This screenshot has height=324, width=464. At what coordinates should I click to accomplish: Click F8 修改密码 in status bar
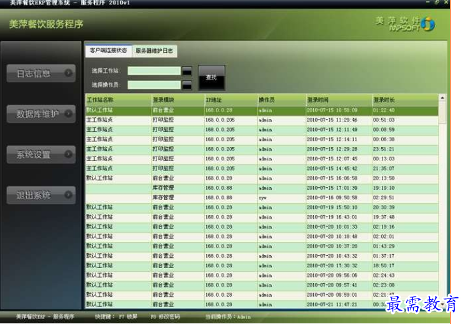tap(165, 317)
